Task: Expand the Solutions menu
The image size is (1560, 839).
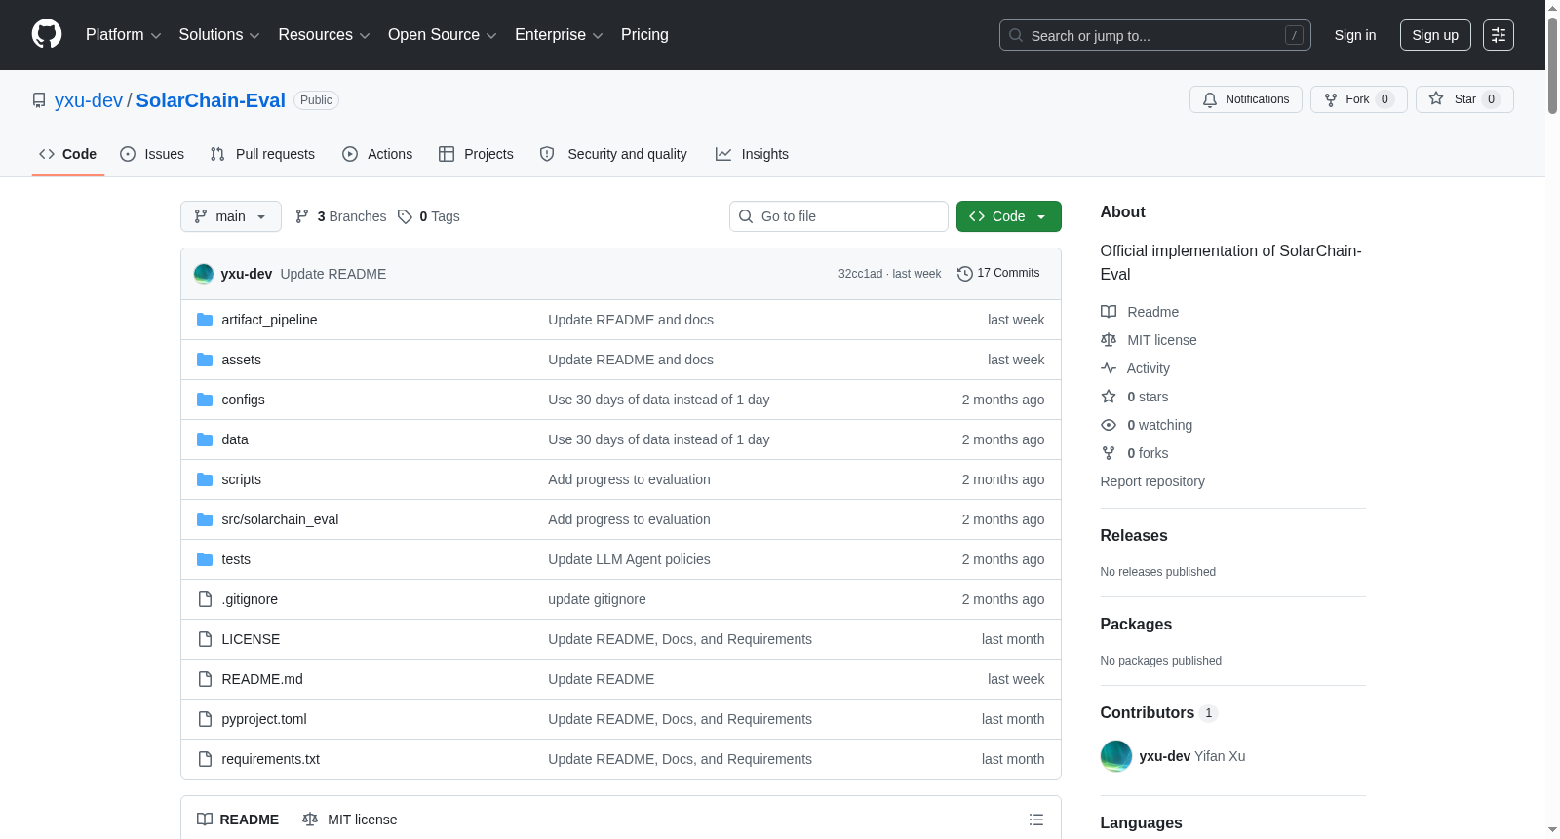Action: (x=219, y=35)
